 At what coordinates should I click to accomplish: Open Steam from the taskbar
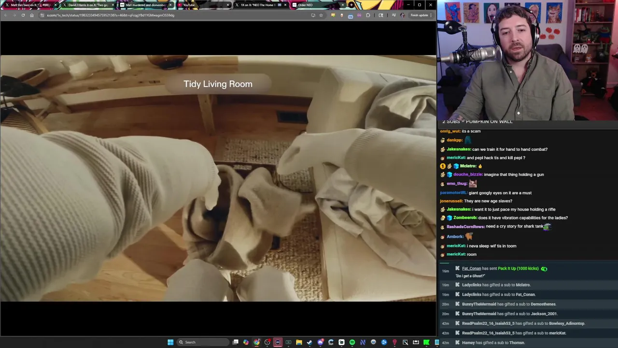coord(309,342)
